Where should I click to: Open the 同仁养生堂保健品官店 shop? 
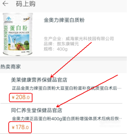pos(36,110)
